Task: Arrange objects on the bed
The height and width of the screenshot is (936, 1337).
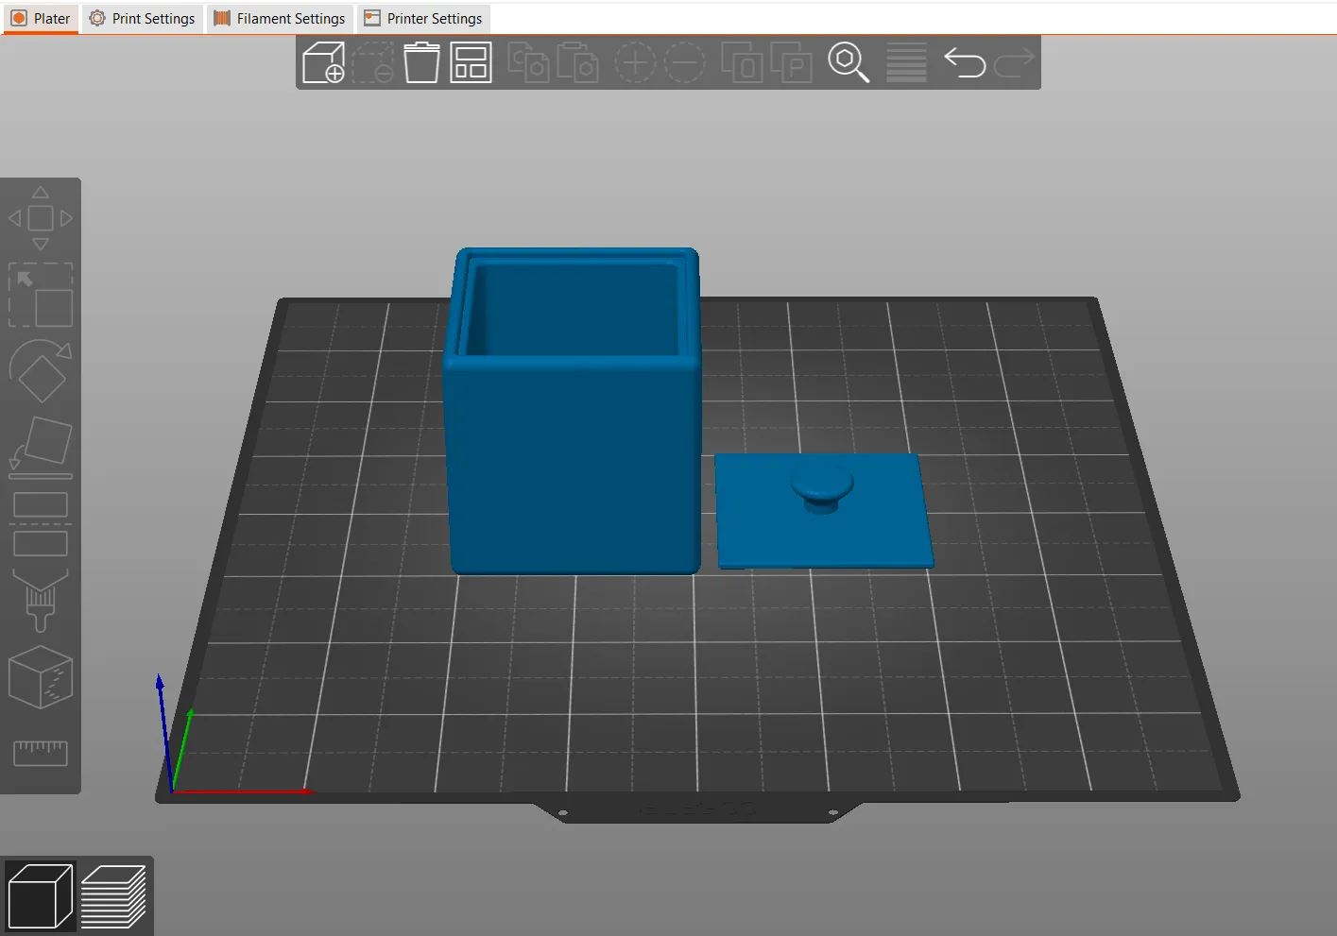Action: 471,63
